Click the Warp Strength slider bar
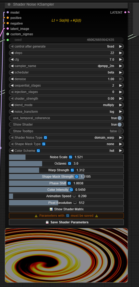 (x=66, y=170)
